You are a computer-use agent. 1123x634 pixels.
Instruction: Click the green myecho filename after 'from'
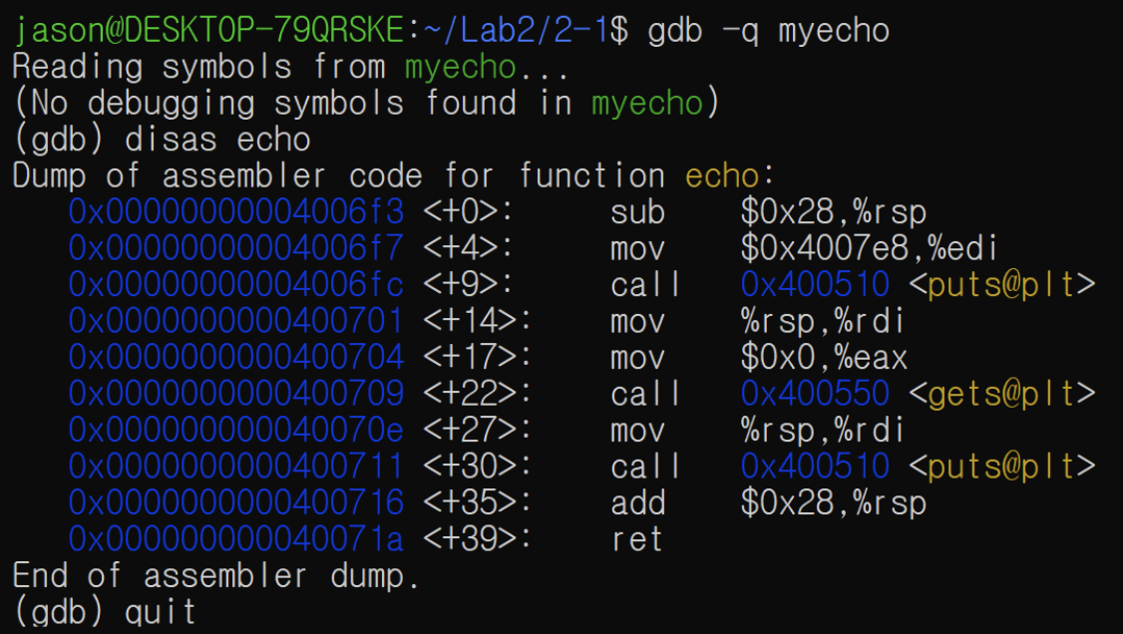pos(461,68)
